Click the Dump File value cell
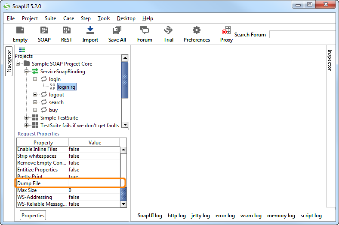Image resolution: width=339 pixels, height=225 pixels. coord(94,183)
